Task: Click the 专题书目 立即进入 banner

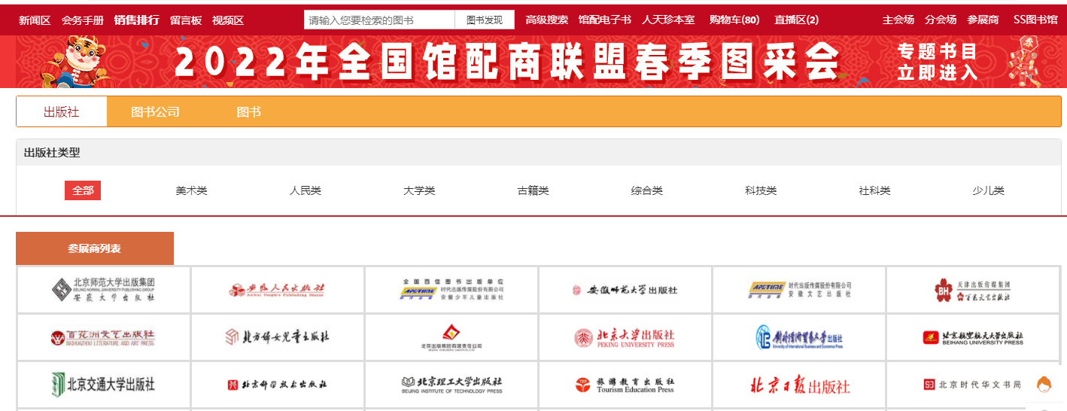Action: (937, 62)
